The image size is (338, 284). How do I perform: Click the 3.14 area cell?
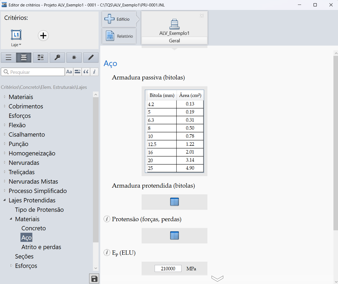click(x=190, y=160)
